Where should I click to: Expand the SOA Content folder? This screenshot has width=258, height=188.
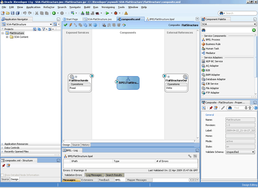(7, 37)
